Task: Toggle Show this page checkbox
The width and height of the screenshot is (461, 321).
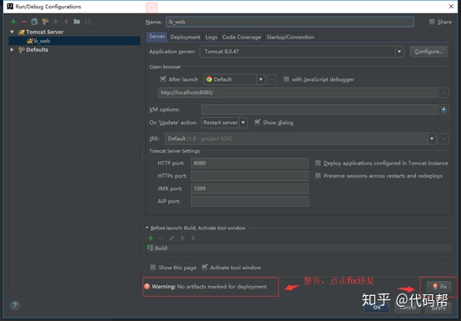Action: click(153, 268)
